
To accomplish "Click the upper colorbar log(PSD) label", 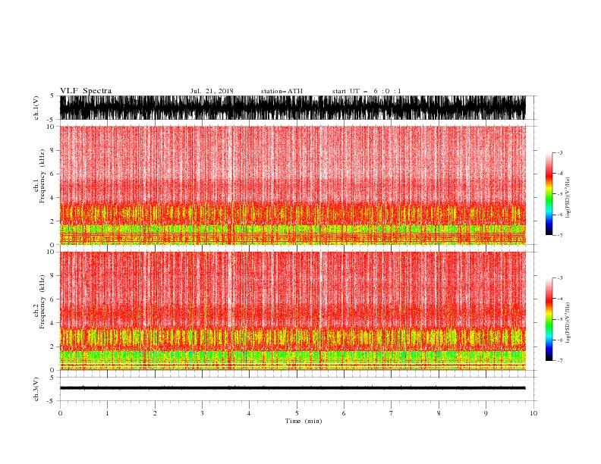I will click(568, 198).
